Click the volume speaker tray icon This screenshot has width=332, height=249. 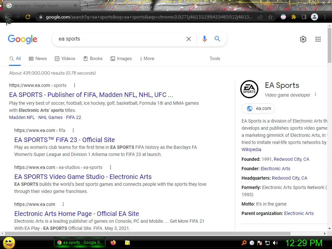pos(275,243)
